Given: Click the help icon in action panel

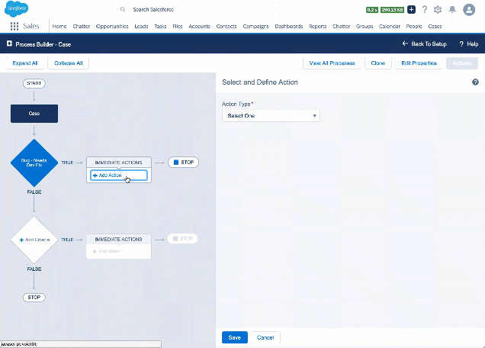Looking at the screenshot, I should 476,82.
